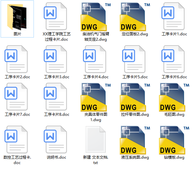Screen dimensions: 193x170
Task: Click the 新建 文本文档.txt file name
Action: pyautogui.click(x=96, y=160)
